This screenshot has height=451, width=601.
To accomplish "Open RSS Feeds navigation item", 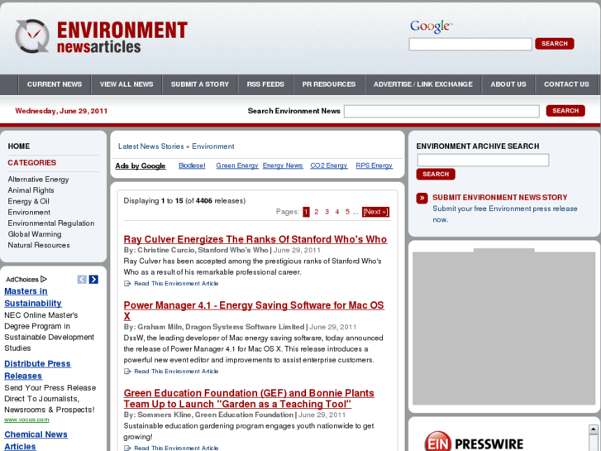I will (265, 84).
